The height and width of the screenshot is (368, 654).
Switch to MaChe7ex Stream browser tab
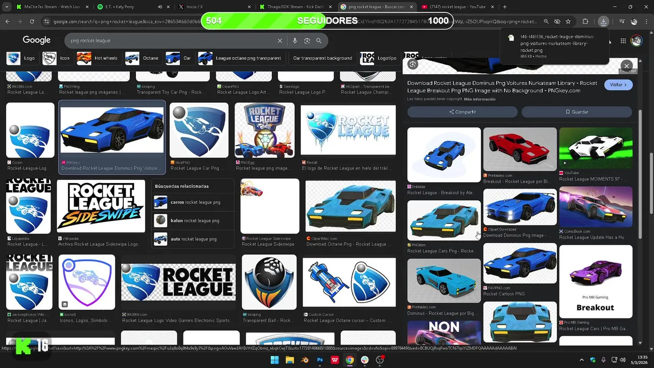click(x=50, y=7)
